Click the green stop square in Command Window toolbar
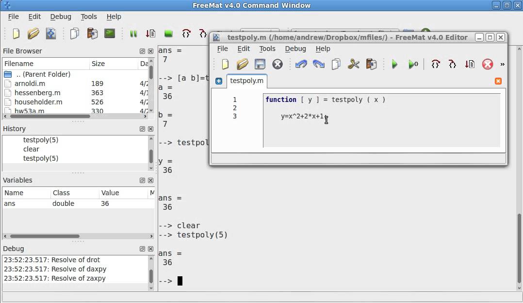This screenshot has width=523, height=303. 168,34
